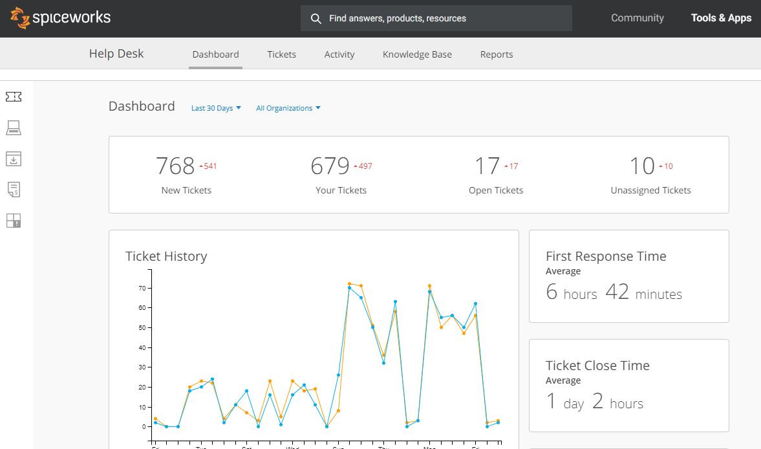Screen dimensions: 761x449
Task: Switch to the Tickets tab
Action: (x=281, y=54)
